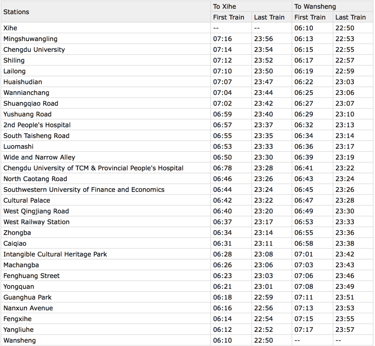Select the Fenghuang Street station cell

(31, 276)
